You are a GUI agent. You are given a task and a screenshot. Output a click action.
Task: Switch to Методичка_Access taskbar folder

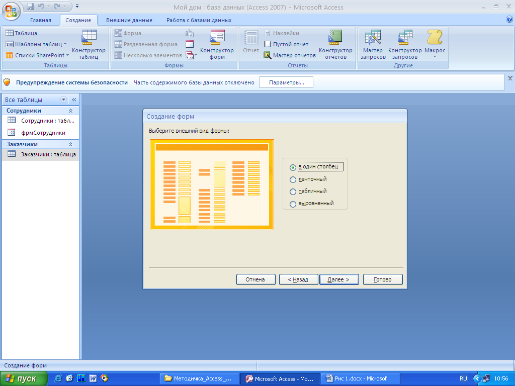coord(199,378)
